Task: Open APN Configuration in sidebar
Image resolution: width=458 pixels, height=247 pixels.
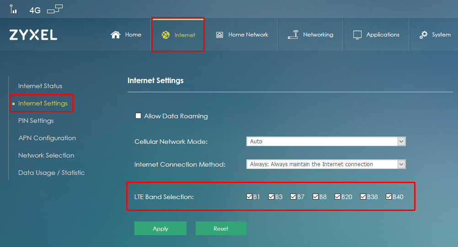Action: click(x=47, y=138)
